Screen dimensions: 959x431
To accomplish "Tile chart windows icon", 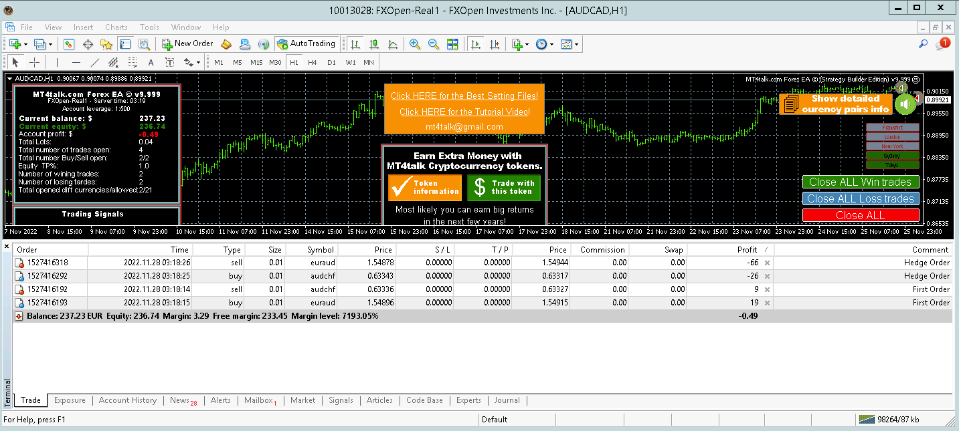I will (x=452, y=44).
